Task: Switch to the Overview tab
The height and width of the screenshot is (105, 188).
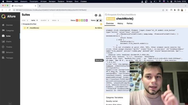Action: tap(110, 23)
